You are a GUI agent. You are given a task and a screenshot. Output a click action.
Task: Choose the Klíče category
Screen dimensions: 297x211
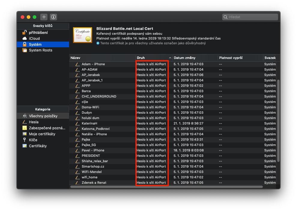pyautogui.click(x=43, y=140)
